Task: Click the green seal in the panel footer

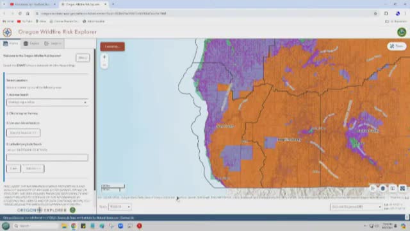Action: click(72, 210)
